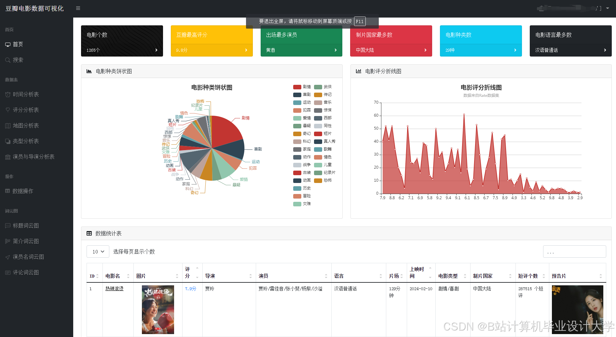Toggle 武侠 legend item in pie chart
616x337 pixels.
pos(323,87)
